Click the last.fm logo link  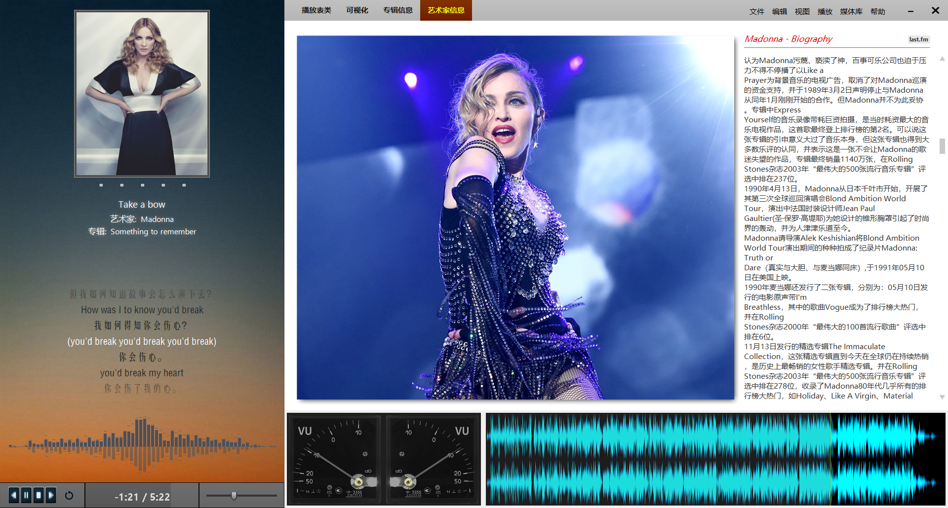point(919,39)
